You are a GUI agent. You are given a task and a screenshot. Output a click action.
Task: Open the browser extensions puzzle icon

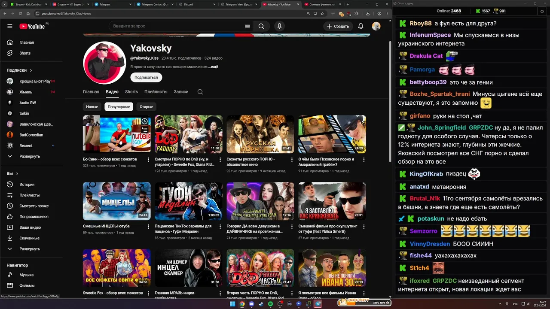click(356, 13)
